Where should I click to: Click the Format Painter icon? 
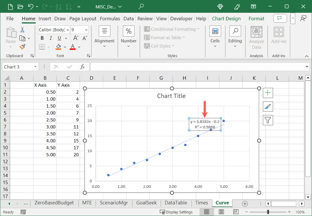(22, 47)
